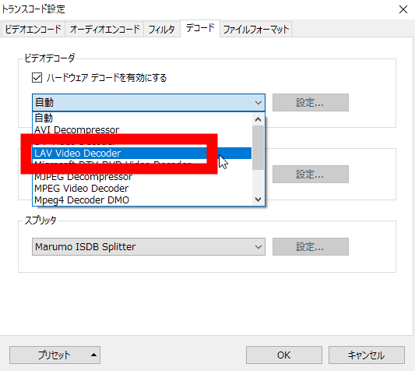Image resolution: width=415 pixels, height=371 pixels.
Task: Click the キャンセル button
Action: point(367,355)
